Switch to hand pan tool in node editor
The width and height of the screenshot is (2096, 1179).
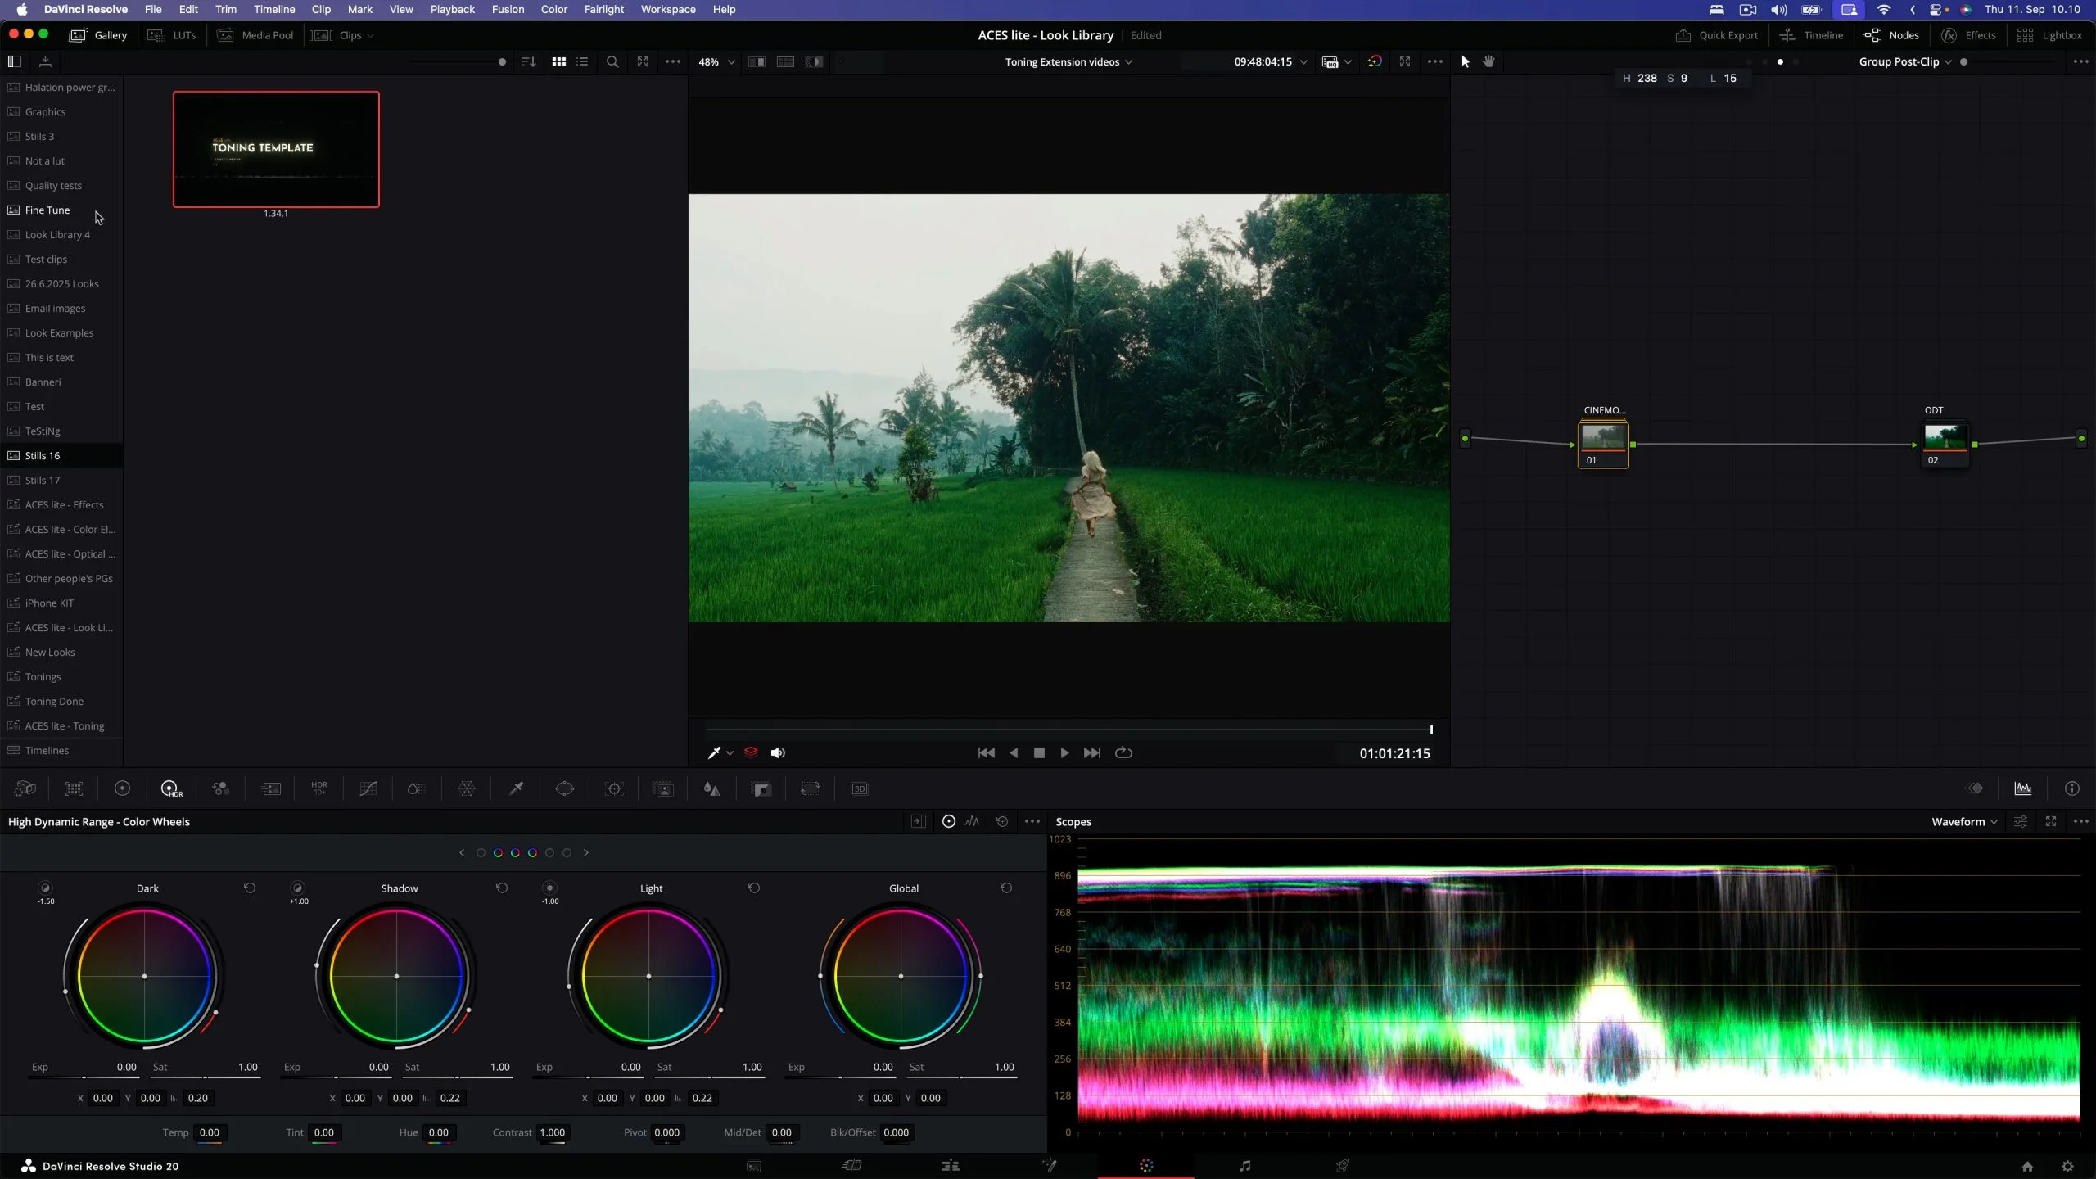(1488, 61)
